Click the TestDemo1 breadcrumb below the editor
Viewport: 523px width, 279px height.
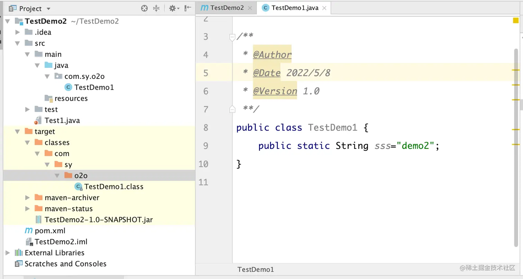coord(256,269)
